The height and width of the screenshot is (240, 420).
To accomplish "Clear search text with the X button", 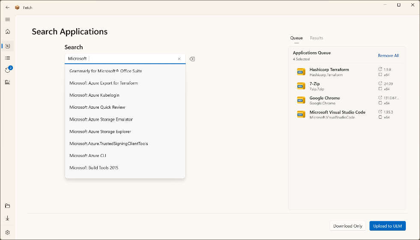I will 179,59.
